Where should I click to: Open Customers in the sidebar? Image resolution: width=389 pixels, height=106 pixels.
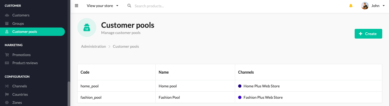(x=21, y=15)
